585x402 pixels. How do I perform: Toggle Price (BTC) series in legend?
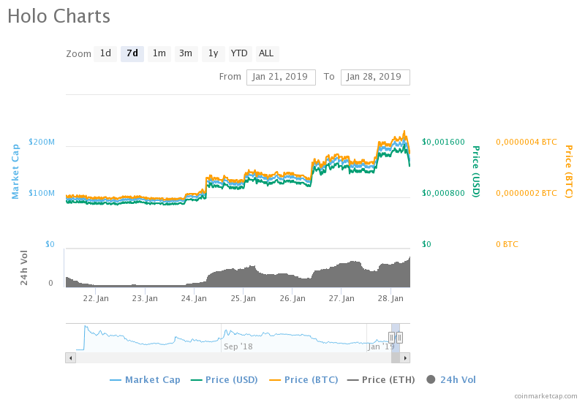303,380
